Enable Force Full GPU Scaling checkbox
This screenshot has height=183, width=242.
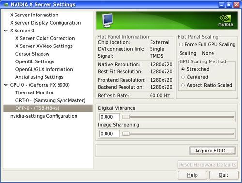click(x=181, y=45)
